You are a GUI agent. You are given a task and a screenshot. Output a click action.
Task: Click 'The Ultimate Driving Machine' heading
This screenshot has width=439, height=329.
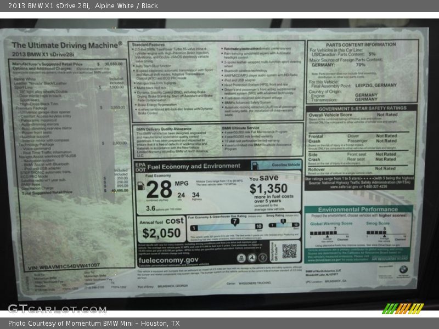tap(67, 45)
